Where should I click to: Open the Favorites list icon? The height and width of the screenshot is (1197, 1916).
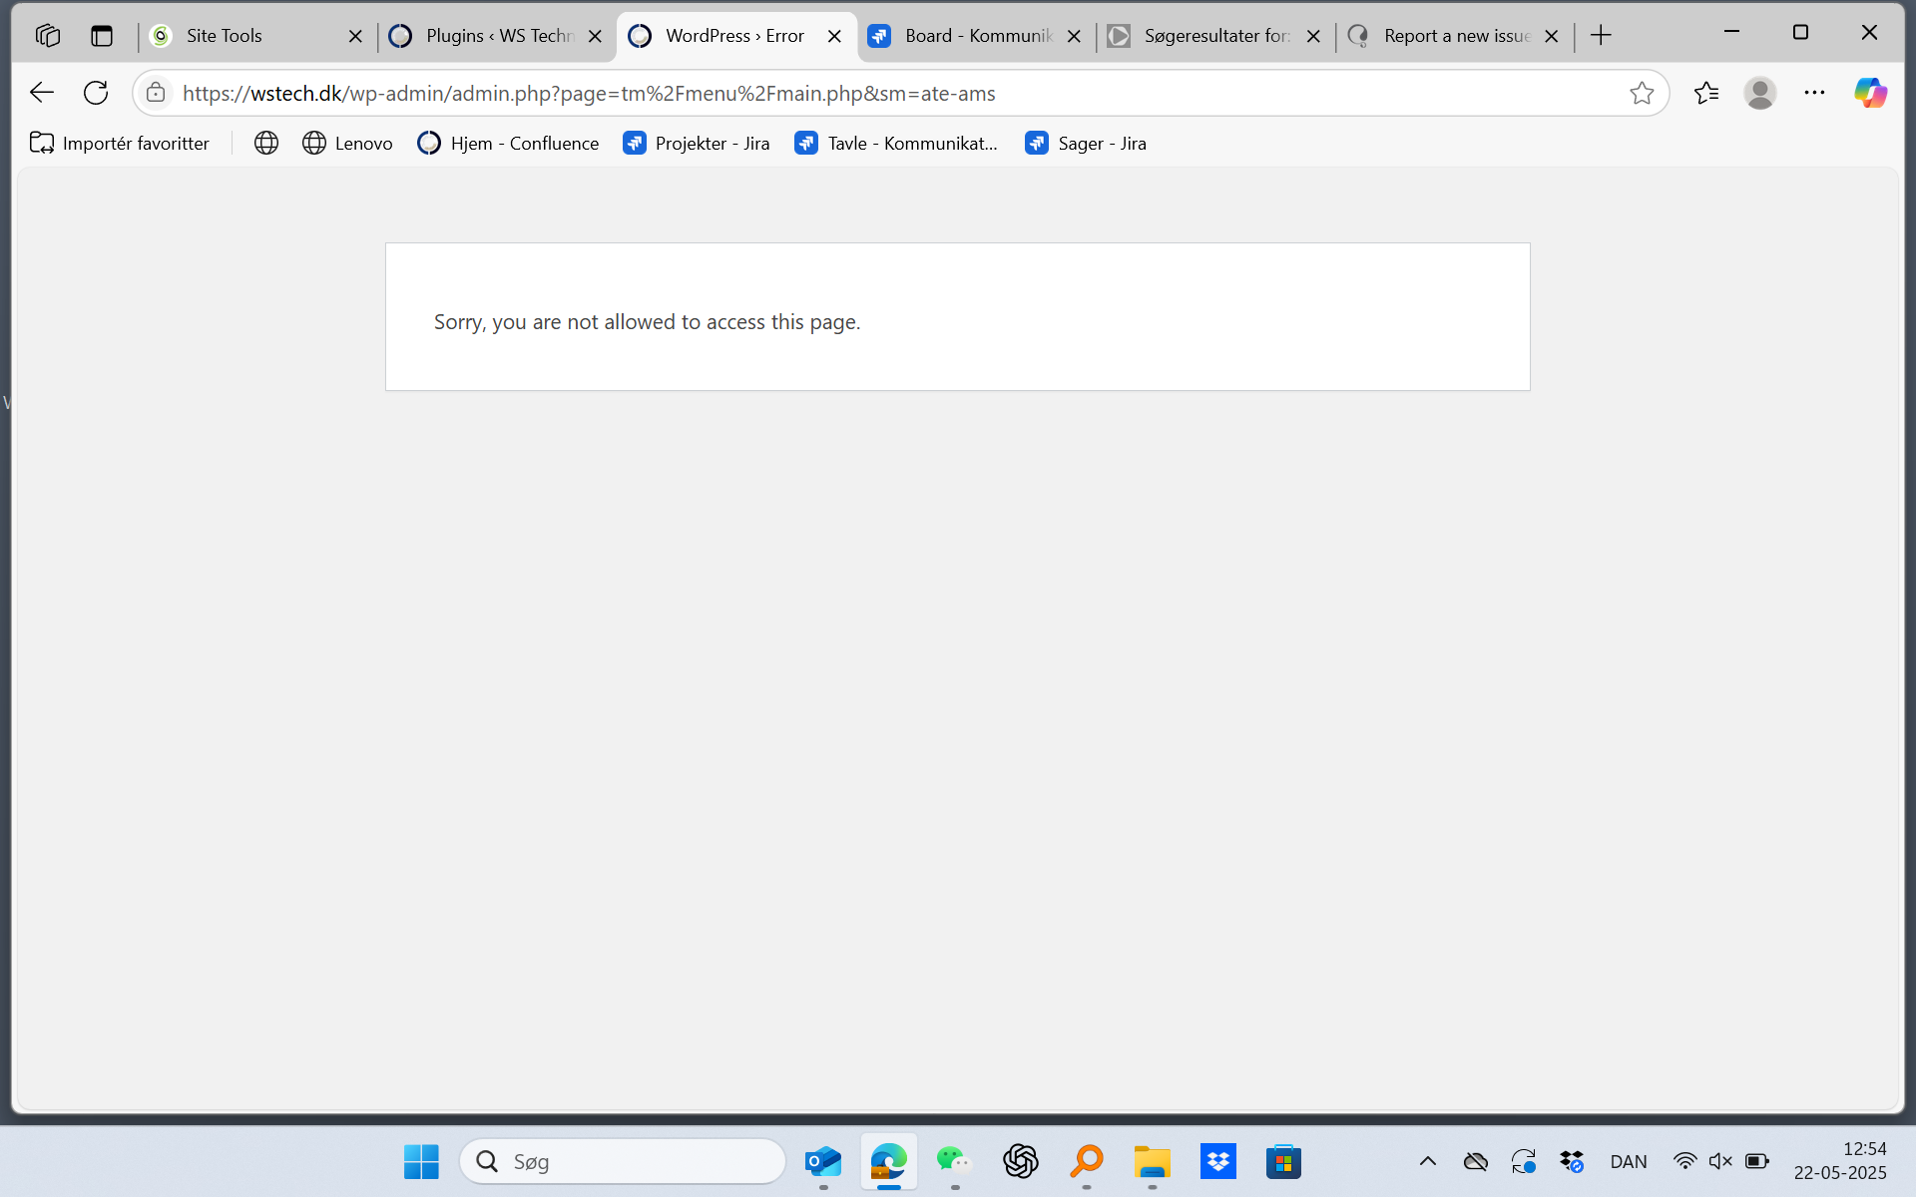tap(1705, 93)
